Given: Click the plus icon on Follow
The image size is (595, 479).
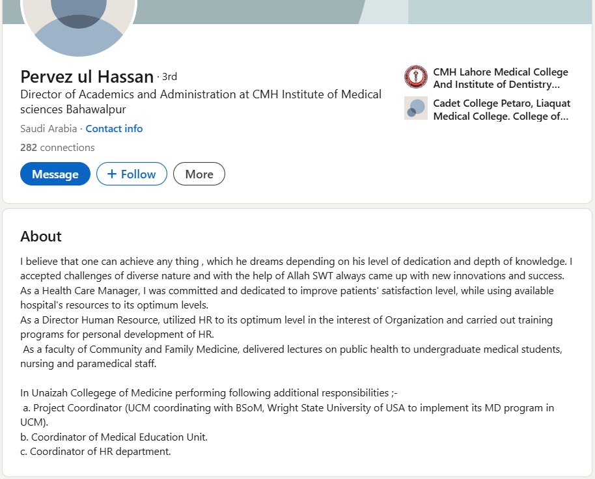Looking at the screenshot, I should pos(112,174).
